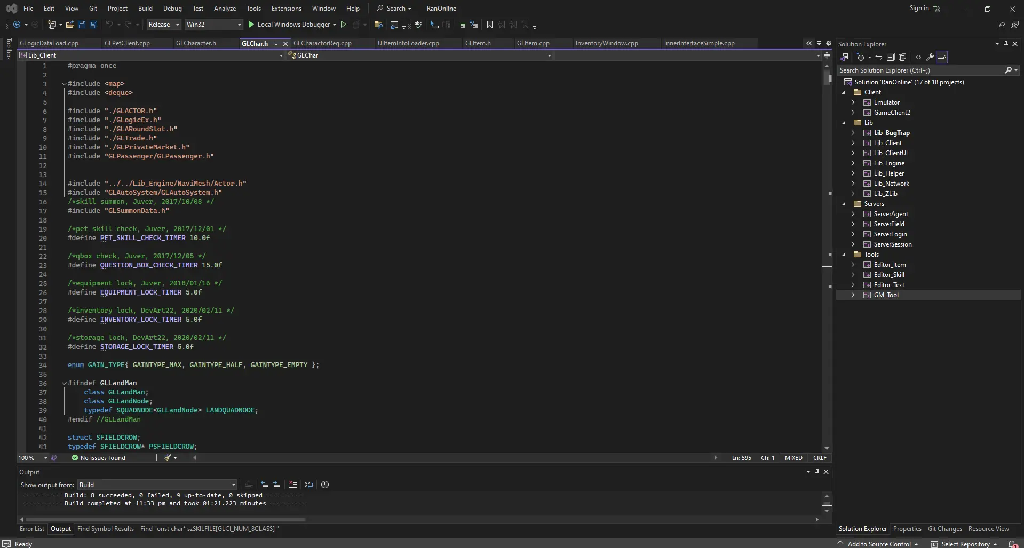Screen dimensions: 1024x548
Task: Collapse the #include block at line 3
Action: click(x=64, y=84)
